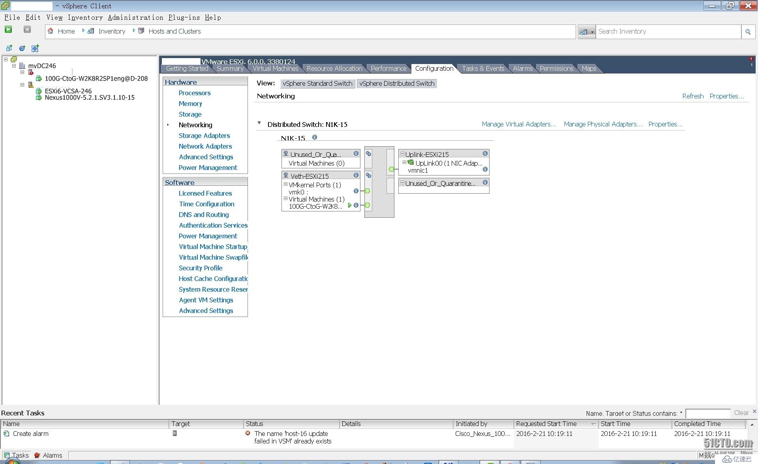Collapse right-side Unused_Or_Quarantine... group
Image resolution: width=758 pixels, height=464 pixels.
pyautogui.click(x=402, y=183)
